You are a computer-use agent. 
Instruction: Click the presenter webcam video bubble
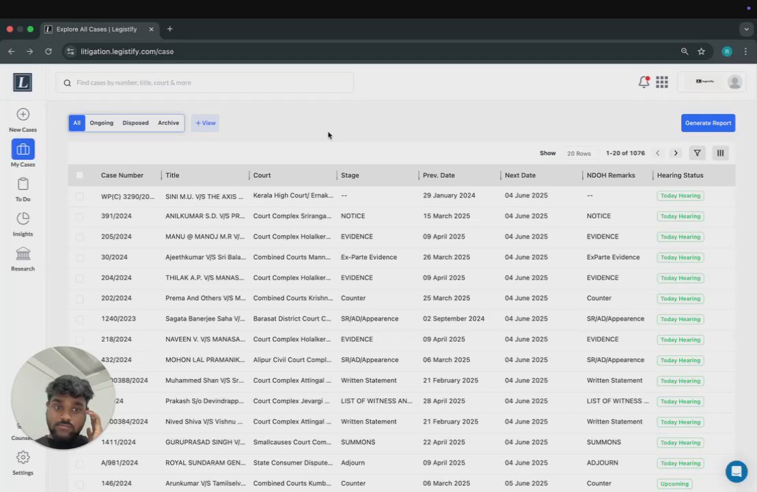coord(63,398)
